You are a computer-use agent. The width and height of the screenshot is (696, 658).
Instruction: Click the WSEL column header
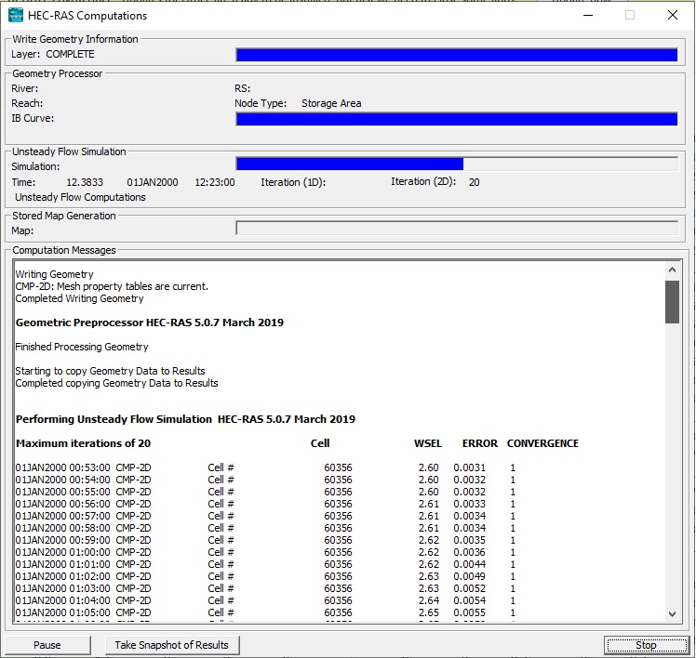pos(428,443)
